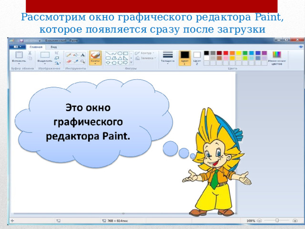The height and width of the screenshot is (229, 305).
Task: Select the straight Line shape
Action: [108, 53]
